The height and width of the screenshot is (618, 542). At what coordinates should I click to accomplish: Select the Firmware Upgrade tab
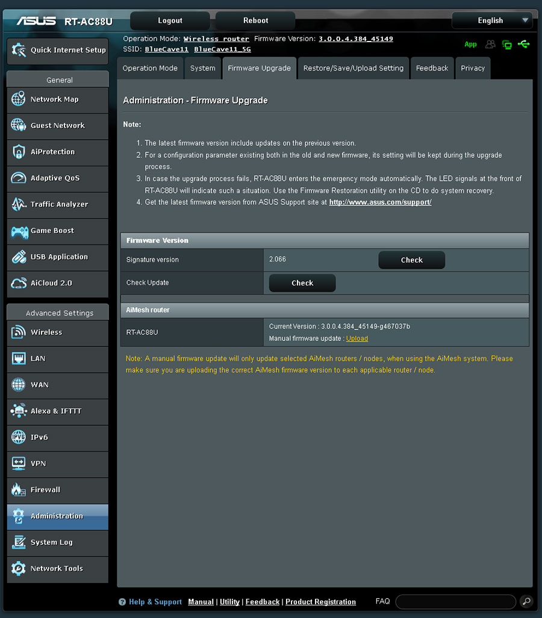[260, 68]
